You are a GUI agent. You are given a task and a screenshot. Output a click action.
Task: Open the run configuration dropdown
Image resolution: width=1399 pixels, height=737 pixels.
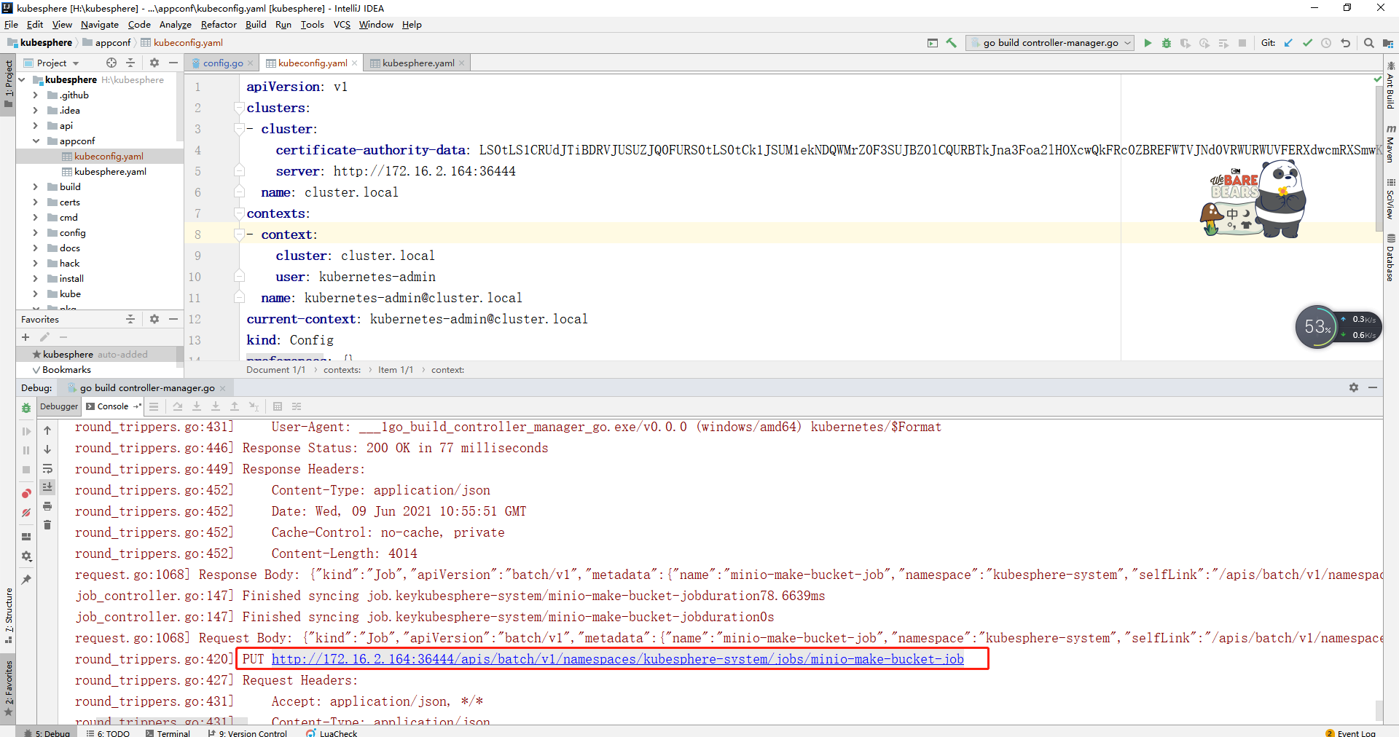[x=1050, y=43]
